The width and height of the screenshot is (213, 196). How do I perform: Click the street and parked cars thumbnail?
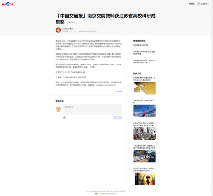point(144,156)
